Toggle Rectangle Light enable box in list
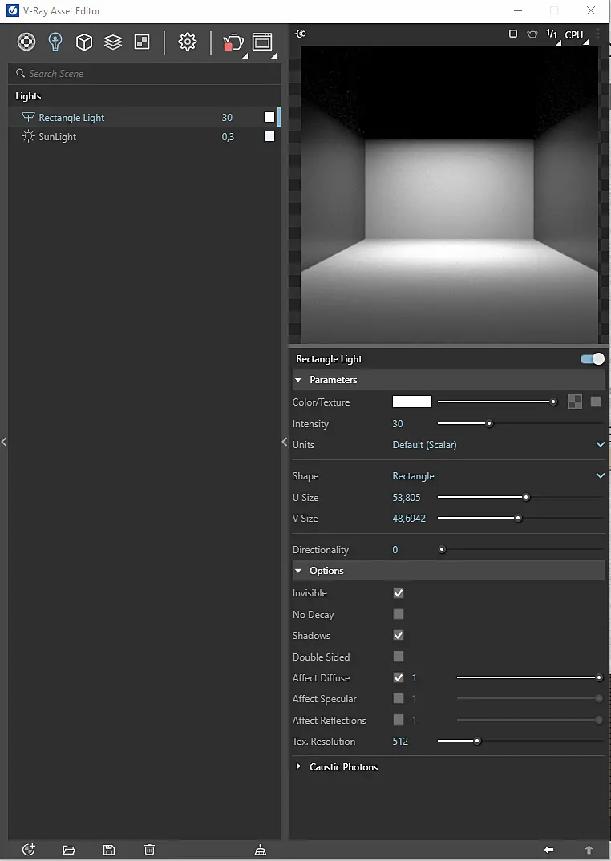Viewport: 611px width, 861px height. click(x=269, y=117)
